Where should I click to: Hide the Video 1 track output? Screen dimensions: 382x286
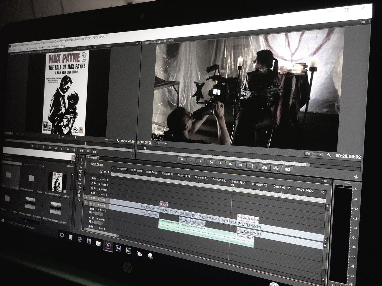tap(91, 198)
